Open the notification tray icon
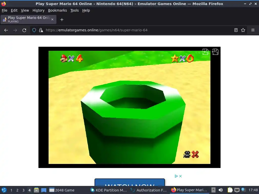The width and height of the screenshot is (259, 194). point(243,190)
